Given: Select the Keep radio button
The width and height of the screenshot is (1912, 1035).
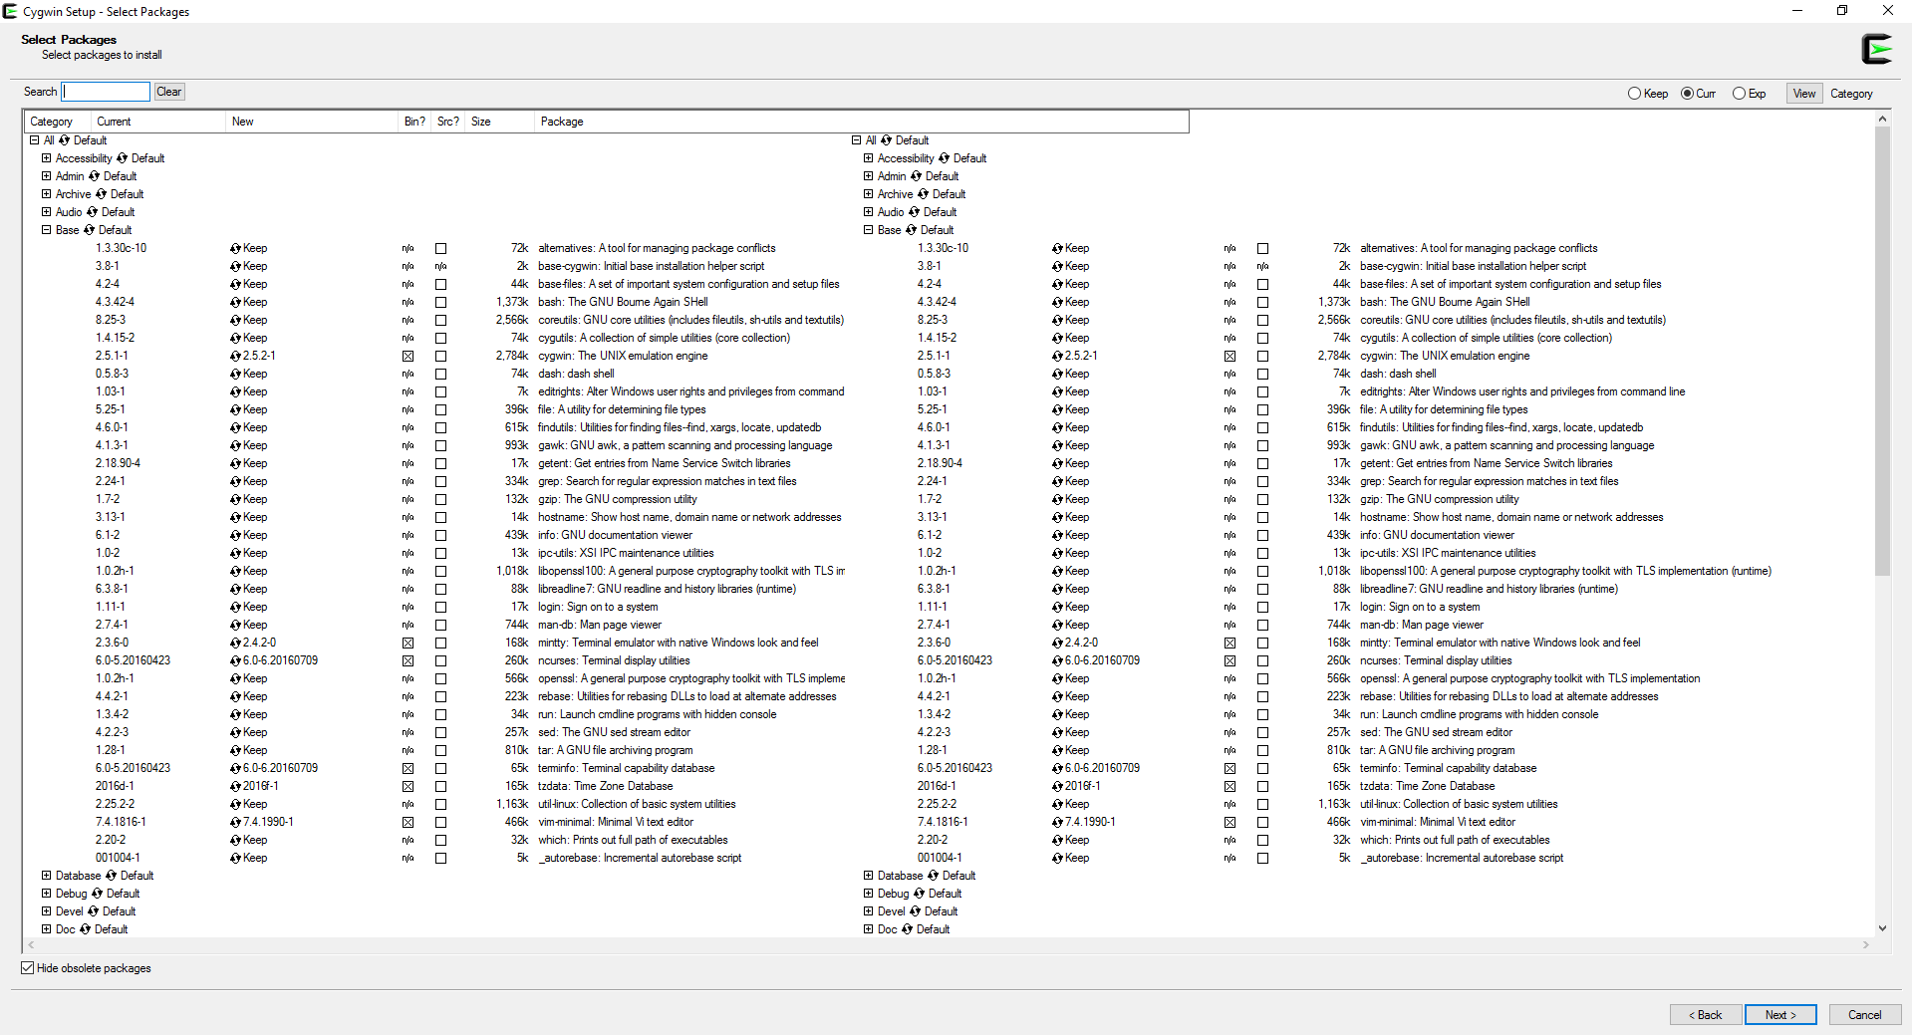Looking at the screenshot, I should pos(1634,94).
